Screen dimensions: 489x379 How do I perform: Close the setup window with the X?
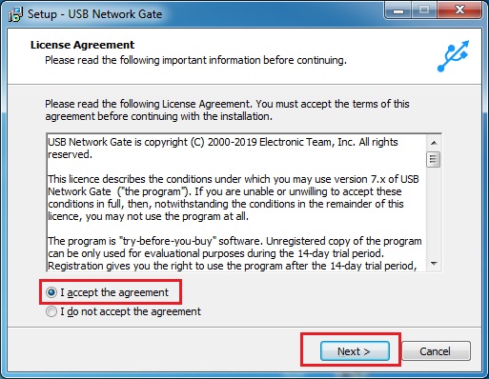(x=459, y=10)
